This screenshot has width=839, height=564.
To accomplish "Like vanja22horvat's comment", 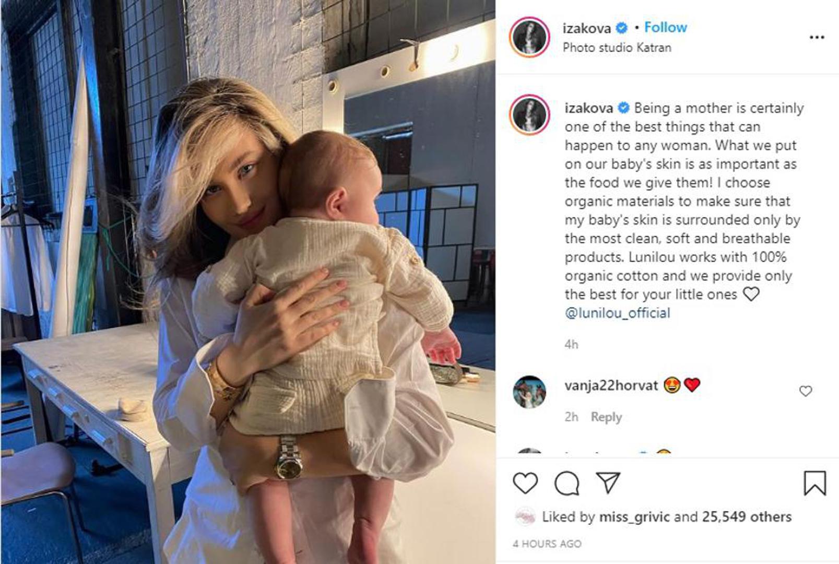I will (x=806, y=391).
